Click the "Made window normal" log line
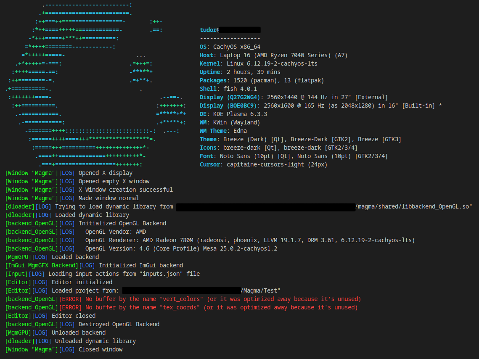Screen dimensions: 479x359 click(72, 198)
